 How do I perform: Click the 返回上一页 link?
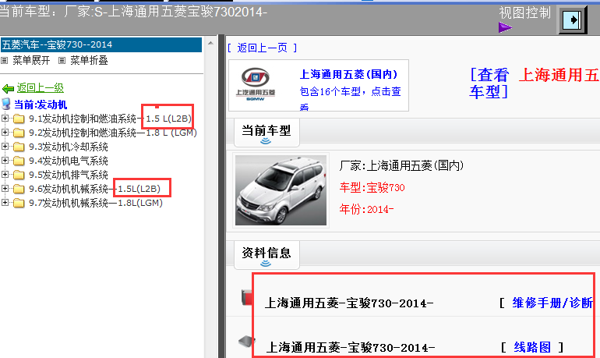262,48
